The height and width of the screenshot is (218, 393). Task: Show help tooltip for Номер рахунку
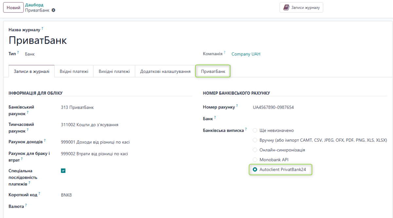coord(237,106)
